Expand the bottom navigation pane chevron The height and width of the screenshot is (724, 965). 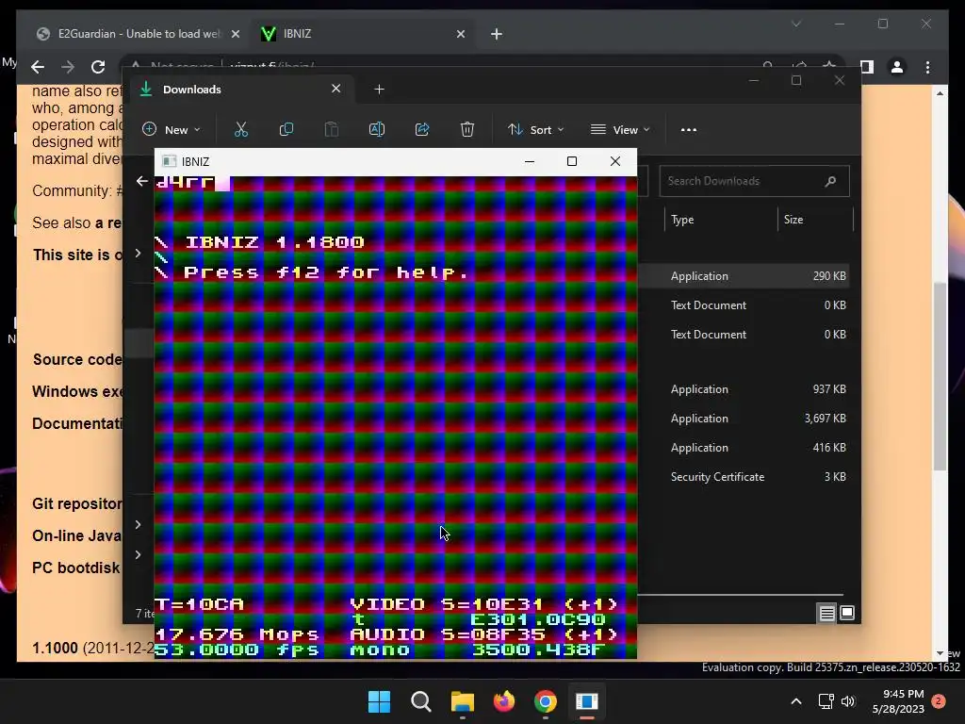[138, 554]
